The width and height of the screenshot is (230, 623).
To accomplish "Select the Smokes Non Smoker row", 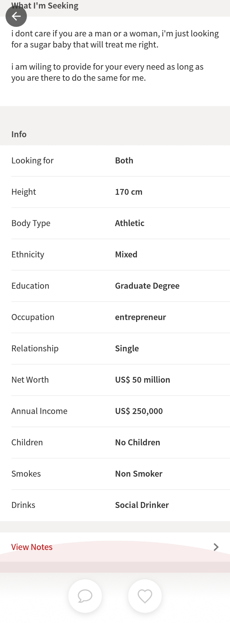I will [115, 474].
